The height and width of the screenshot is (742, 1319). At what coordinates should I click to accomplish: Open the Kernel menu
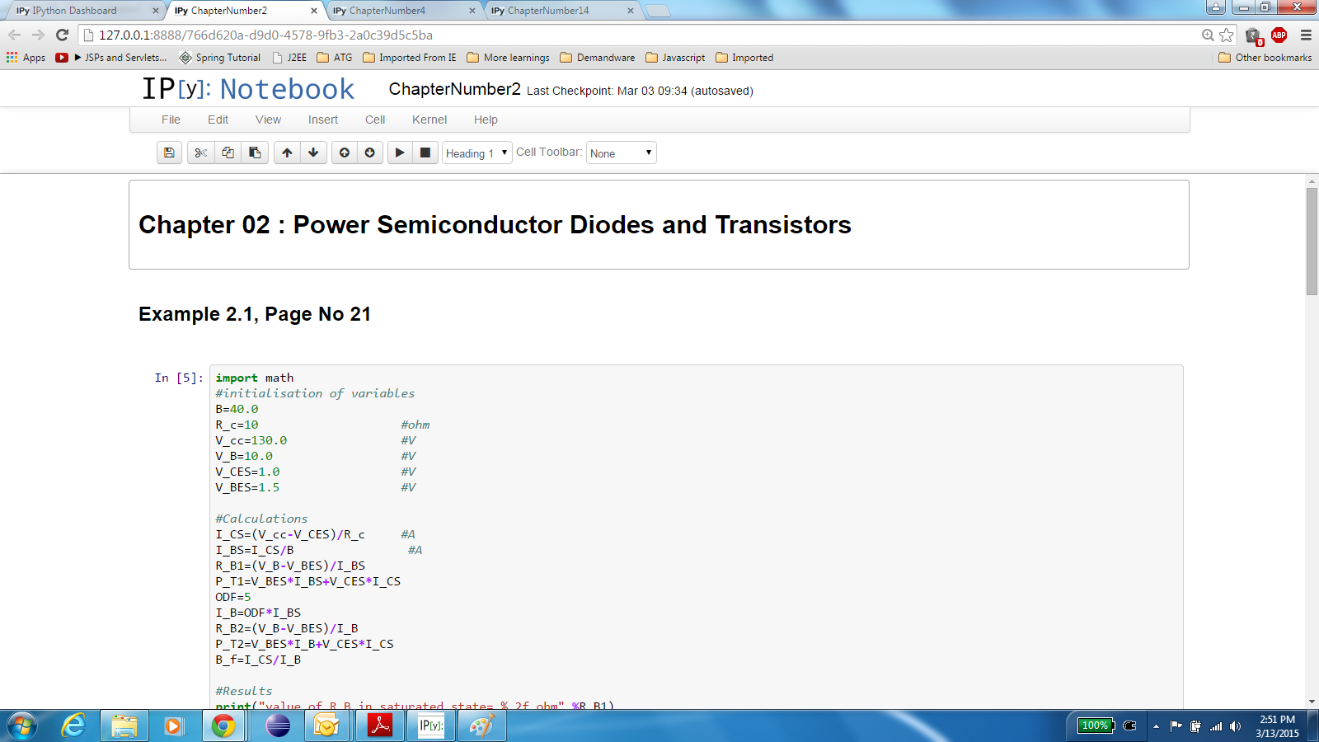click(x=429, y=120)
